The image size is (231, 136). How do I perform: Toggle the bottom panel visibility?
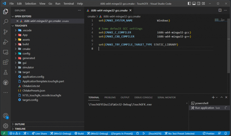click(x=194, y=3)
